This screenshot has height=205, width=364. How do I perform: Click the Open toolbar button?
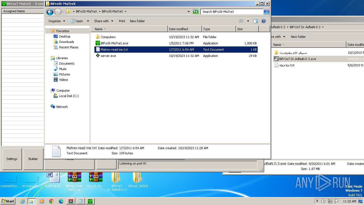77,21
